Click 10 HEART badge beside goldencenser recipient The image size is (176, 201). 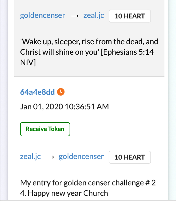pyautogui.click(x=130, y=157)
